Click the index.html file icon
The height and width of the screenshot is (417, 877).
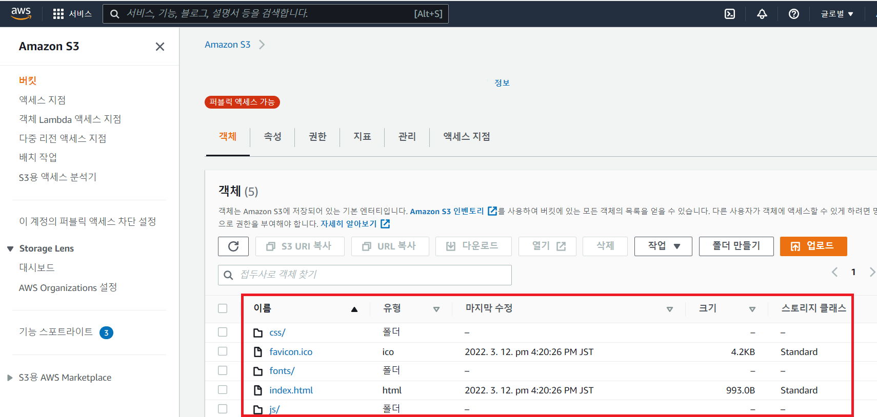(x=258, y=390)
